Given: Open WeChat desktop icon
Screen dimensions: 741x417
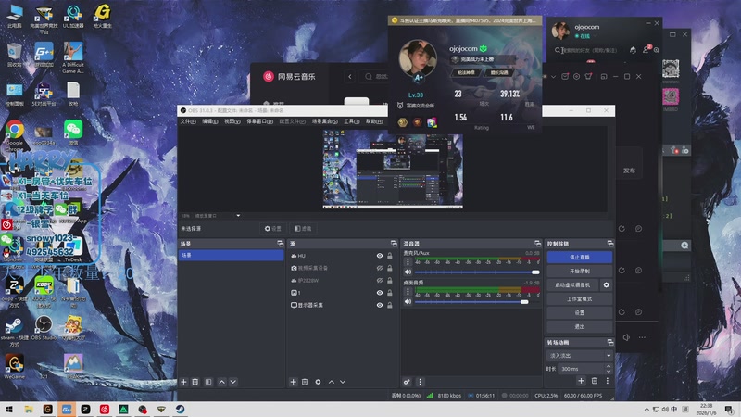Looking at the screenshot, I should coord(73,133).
